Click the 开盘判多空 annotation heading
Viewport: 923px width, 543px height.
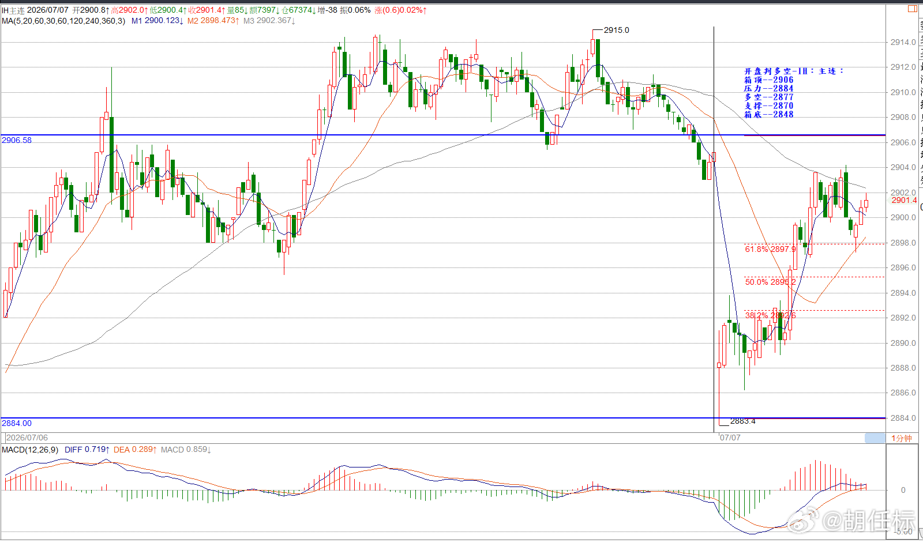point(794,71)
